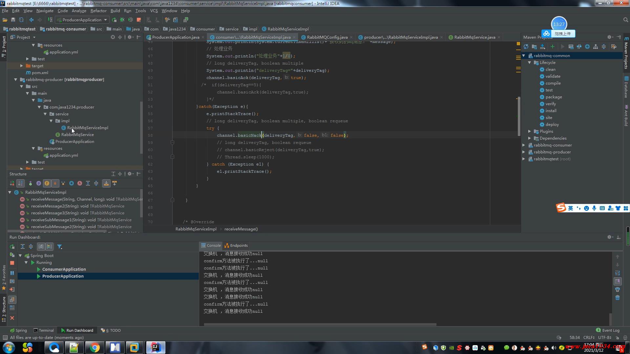Click the Windows Start button
The width and height of the screenshot is (630, 354).
click(x=9, y=347)
